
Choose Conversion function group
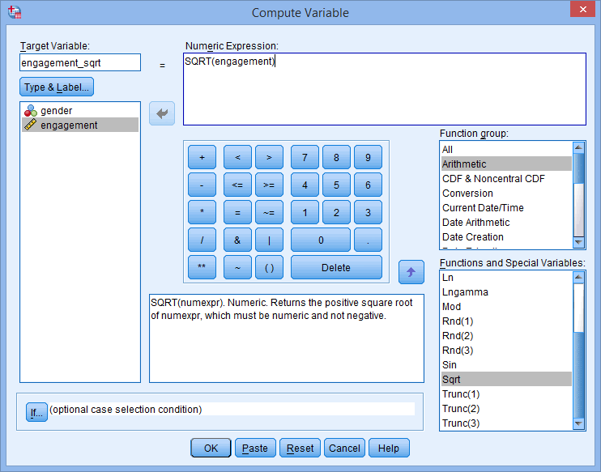point(467,193)
